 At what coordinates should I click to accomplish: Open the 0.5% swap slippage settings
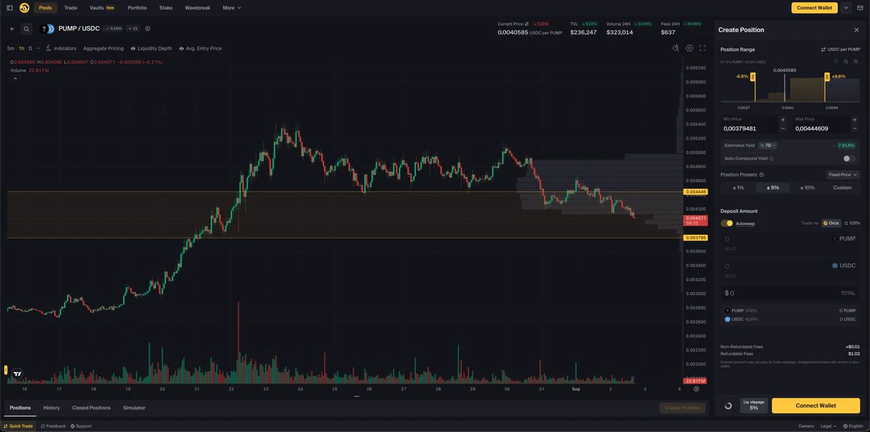852,223
